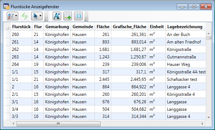Click Flurstück cell '262'
The width and height of the screenshot is (215, 130).
[21, 50]
